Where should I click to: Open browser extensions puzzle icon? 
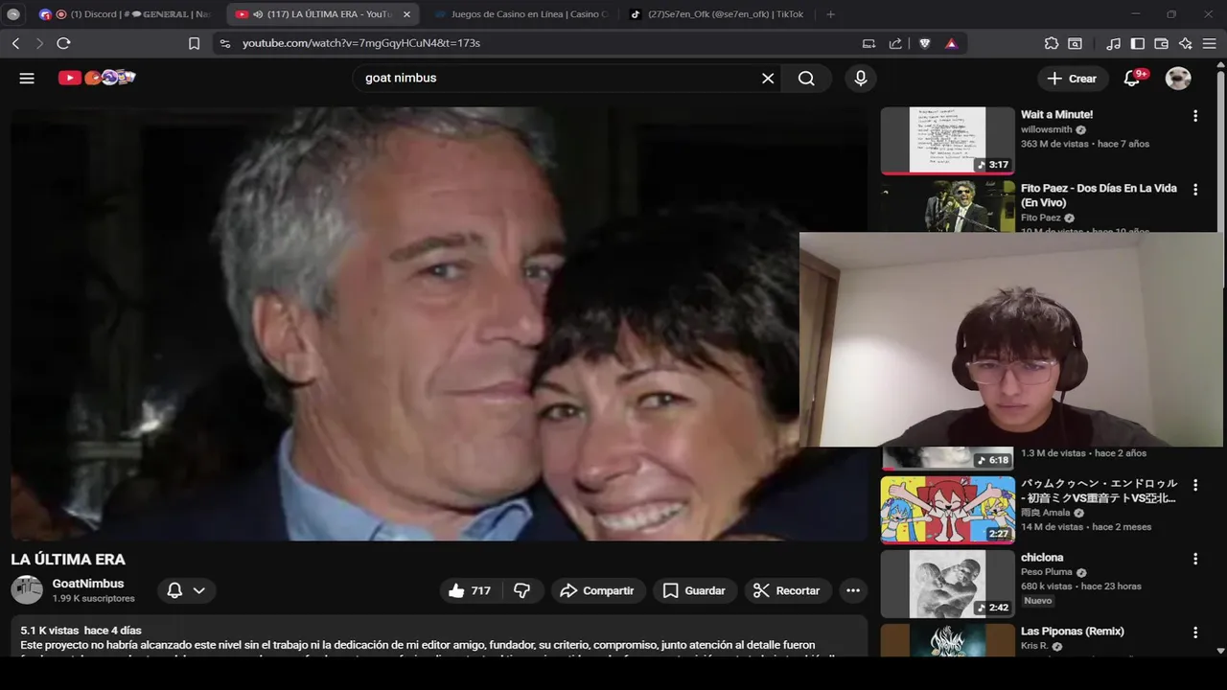(1052, 43)
